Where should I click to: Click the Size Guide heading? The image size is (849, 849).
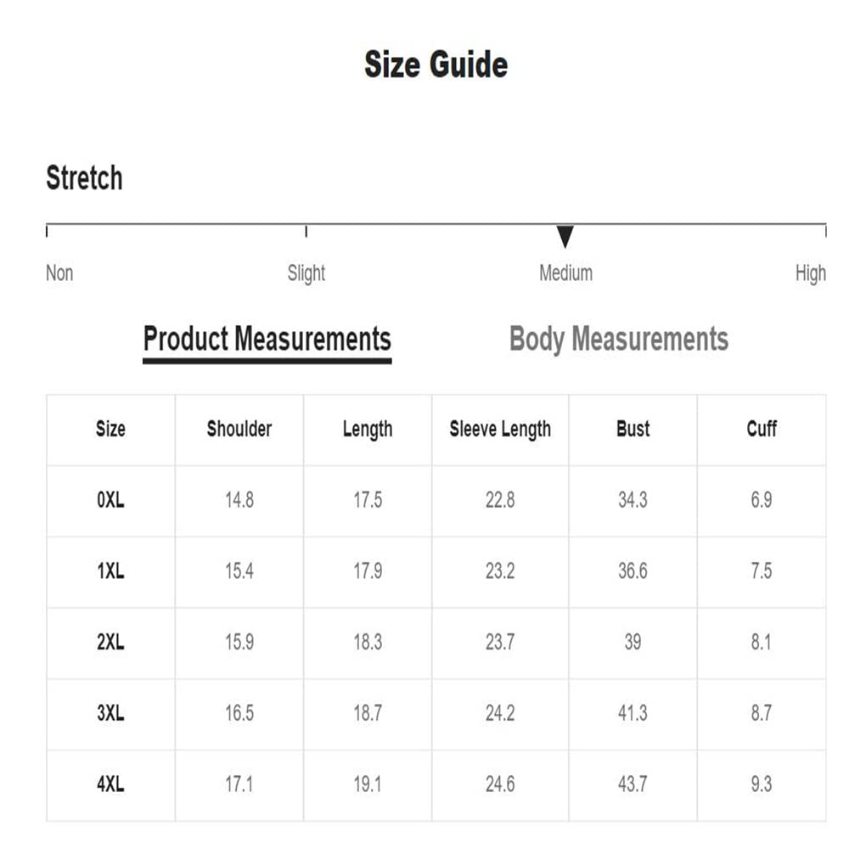coord(436,65)
